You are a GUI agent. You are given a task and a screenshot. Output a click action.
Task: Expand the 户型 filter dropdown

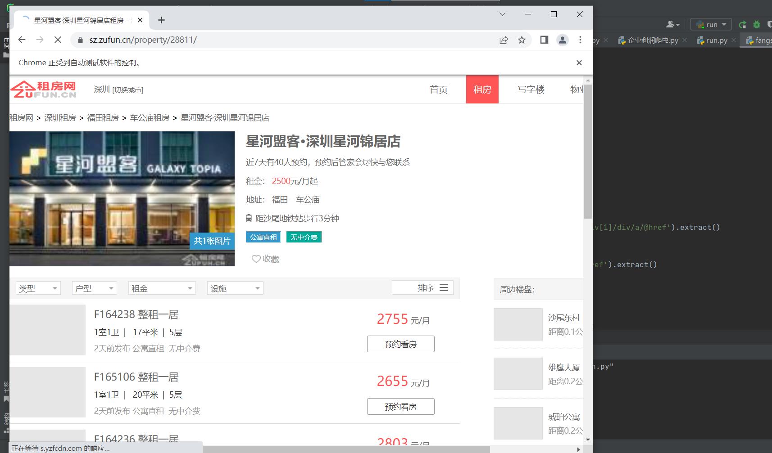(95, 288)
